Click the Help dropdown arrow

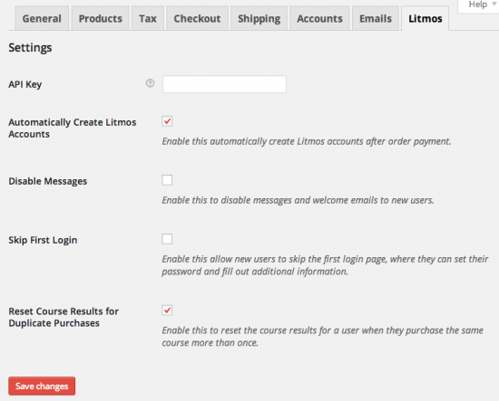click(494, 5)
